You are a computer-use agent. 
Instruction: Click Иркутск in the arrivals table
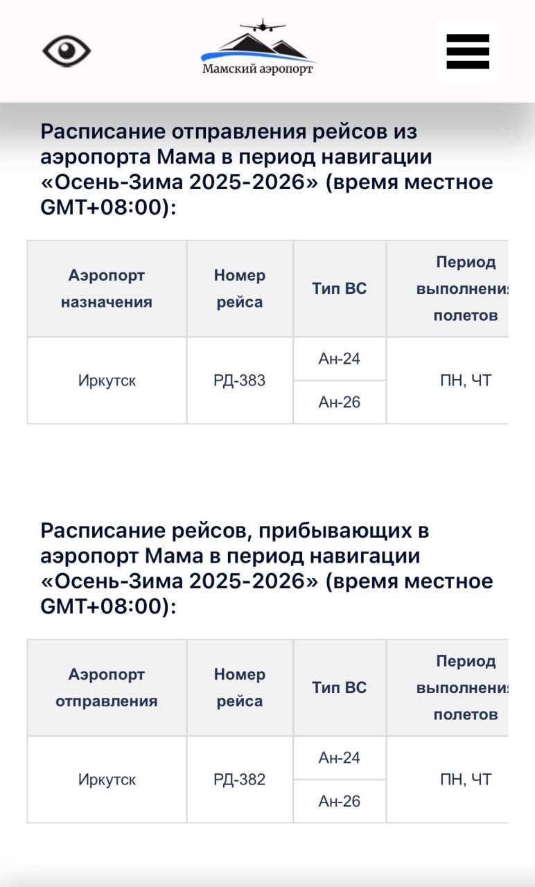106,779
